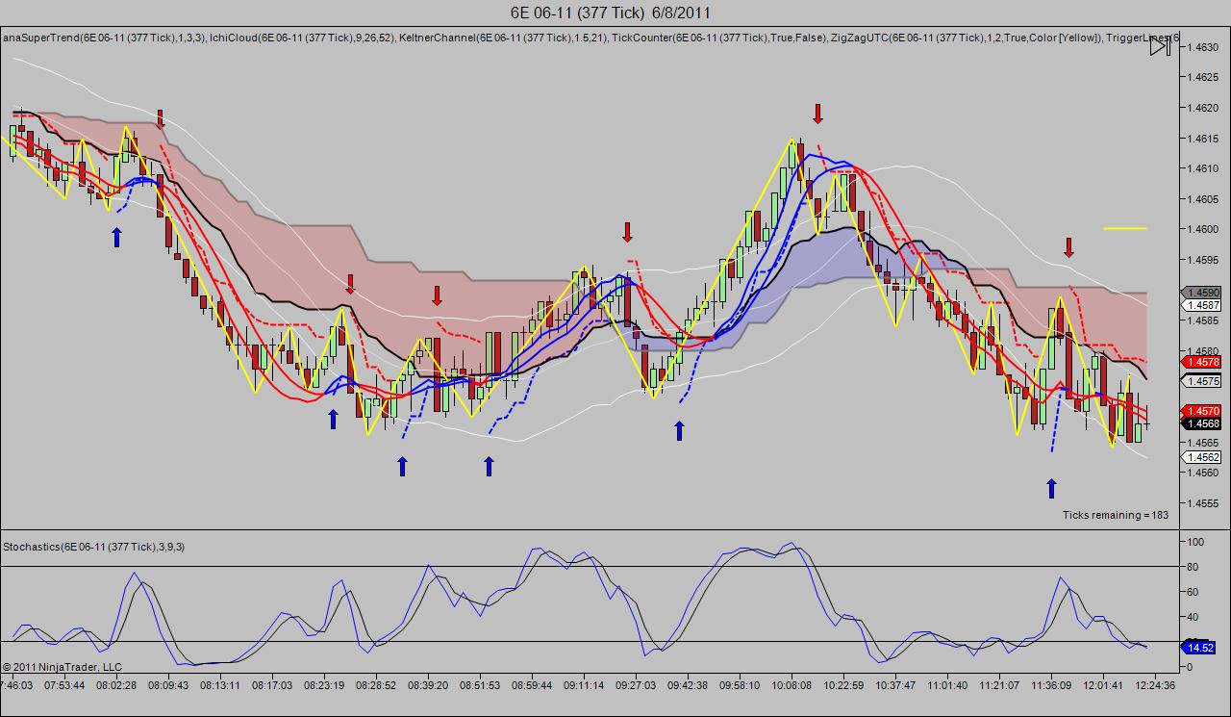Click the blue buy arrow below Ticks remaining text
Screen dimensions: 1231x717
(1051, 488)
